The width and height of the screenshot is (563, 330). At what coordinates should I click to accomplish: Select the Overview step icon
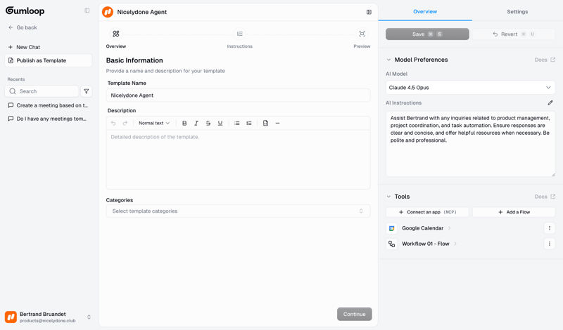coord(115,34)
